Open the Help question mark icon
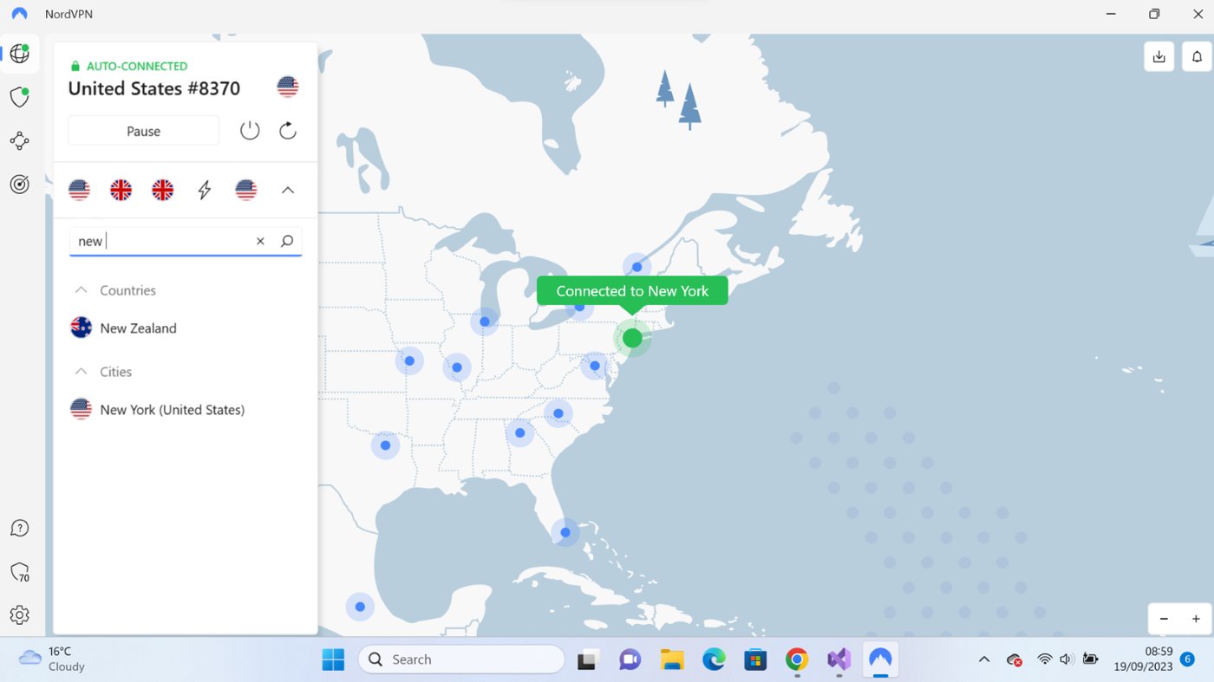 [19, 529]
